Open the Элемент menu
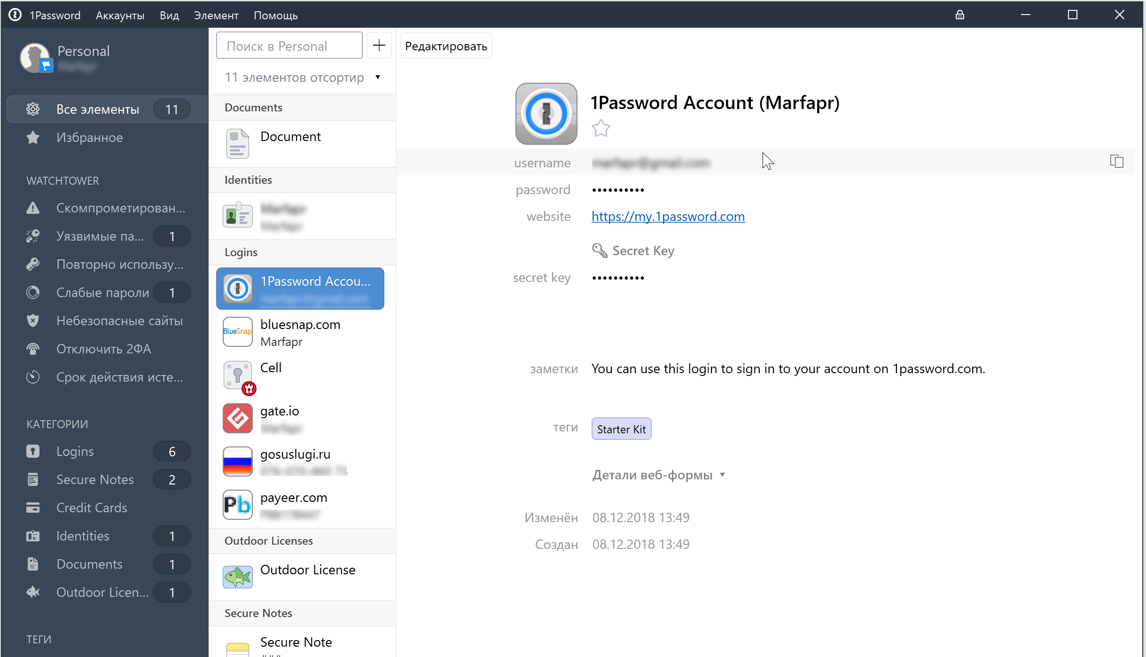The width and height of the screenshot is (1146, 657). (x=216, y=15)
